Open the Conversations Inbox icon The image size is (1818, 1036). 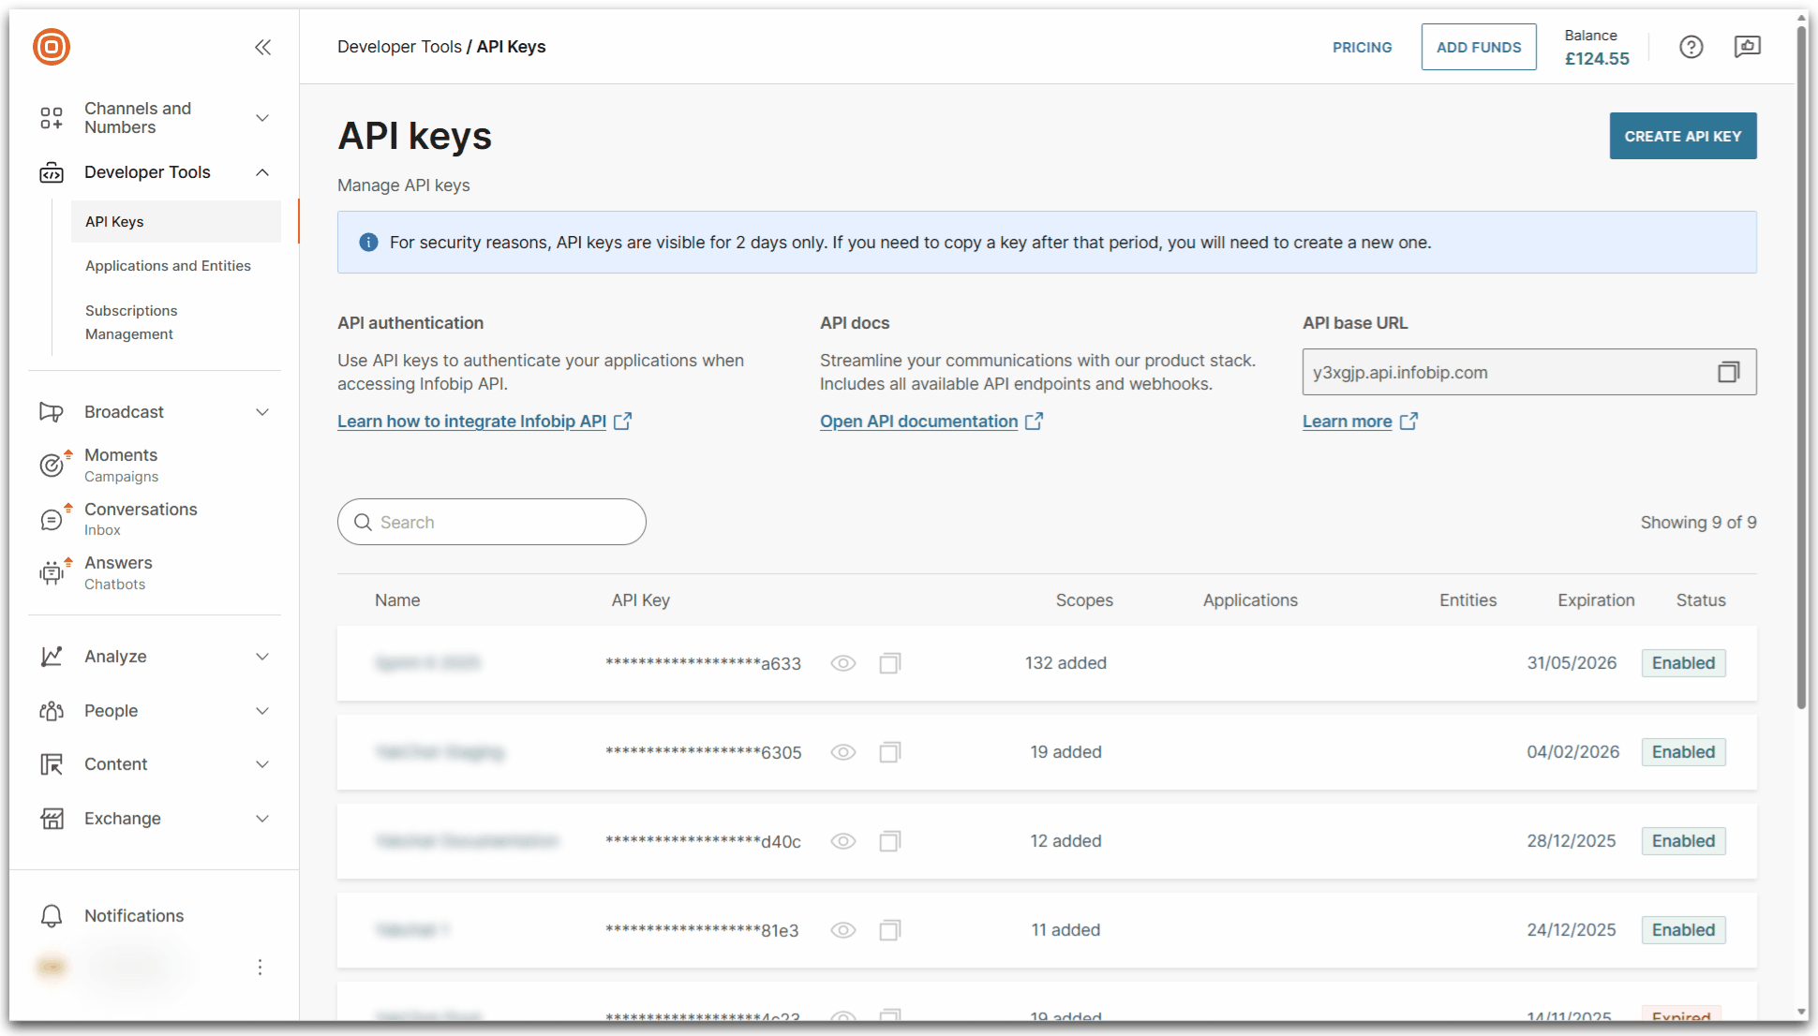(x=52, y=519)
